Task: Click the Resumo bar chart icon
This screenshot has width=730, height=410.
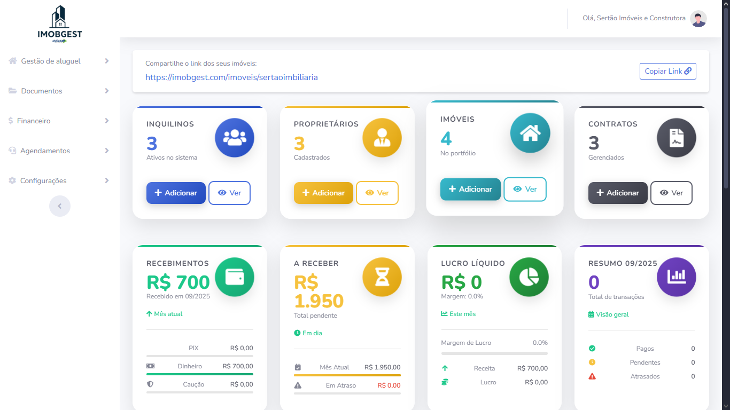Action: [677, 277]
